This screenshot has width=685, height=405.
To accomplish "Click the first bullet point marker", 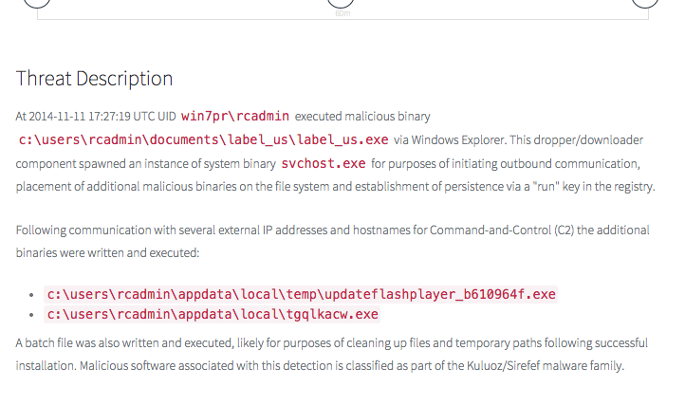I will click(34, 295).
